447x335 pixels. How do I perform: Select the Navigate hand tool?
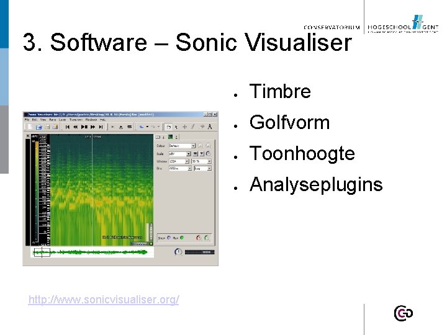168,127
